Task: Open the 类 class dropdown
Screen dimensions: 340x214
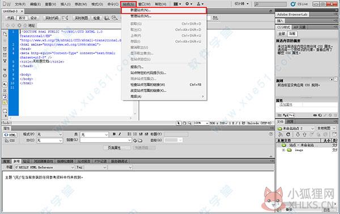Action: tap(94, 135)
